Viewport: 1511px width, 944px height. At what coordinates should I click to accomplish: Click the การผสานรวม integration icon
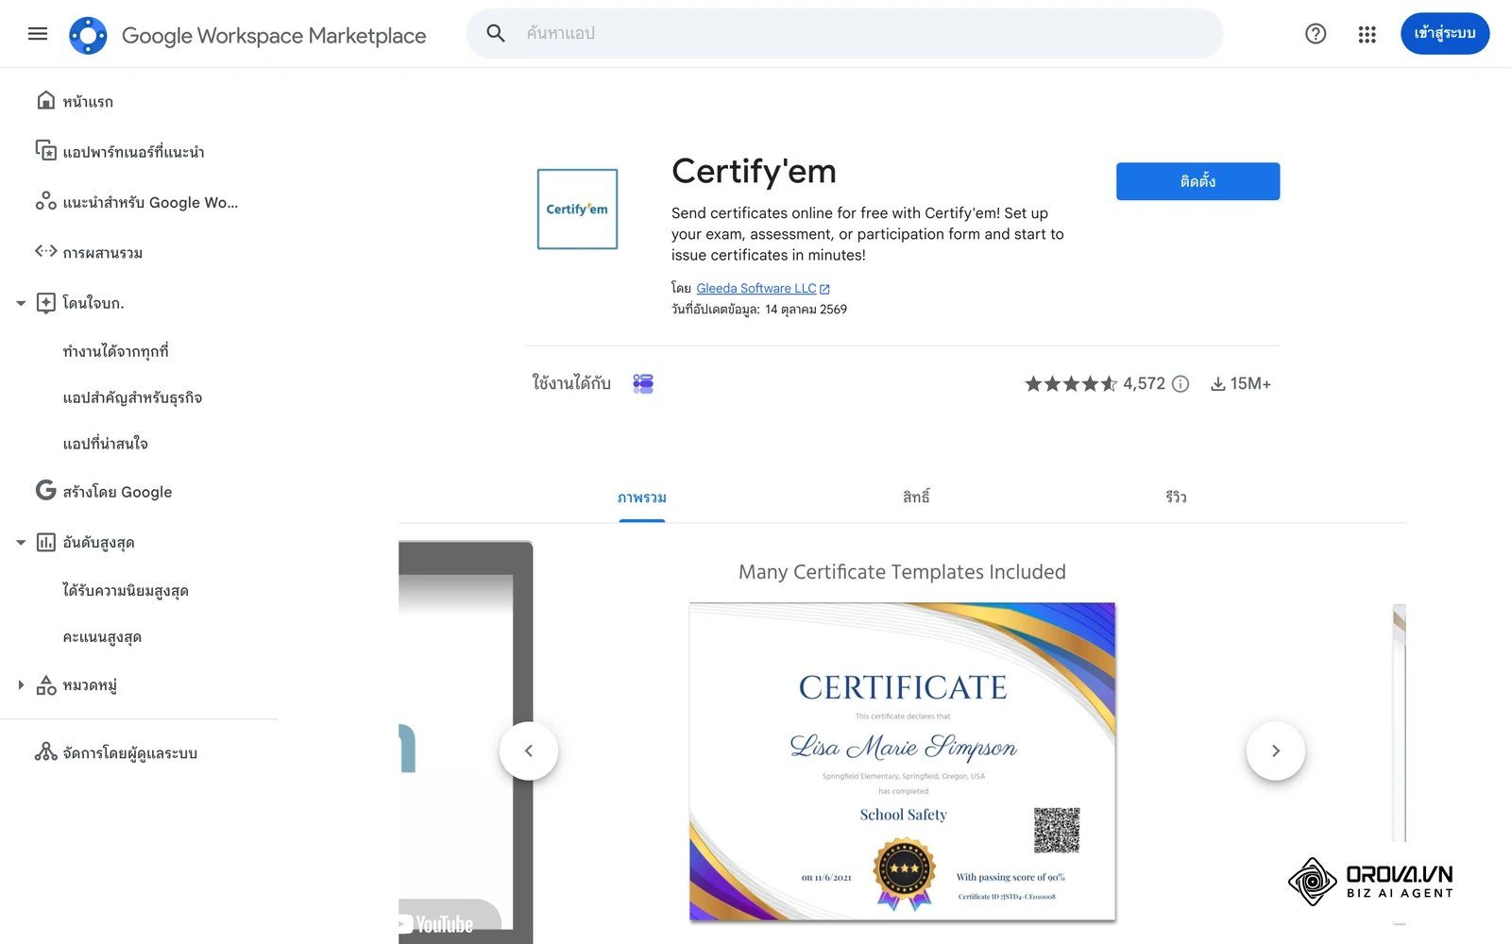(x=45, y=251)
